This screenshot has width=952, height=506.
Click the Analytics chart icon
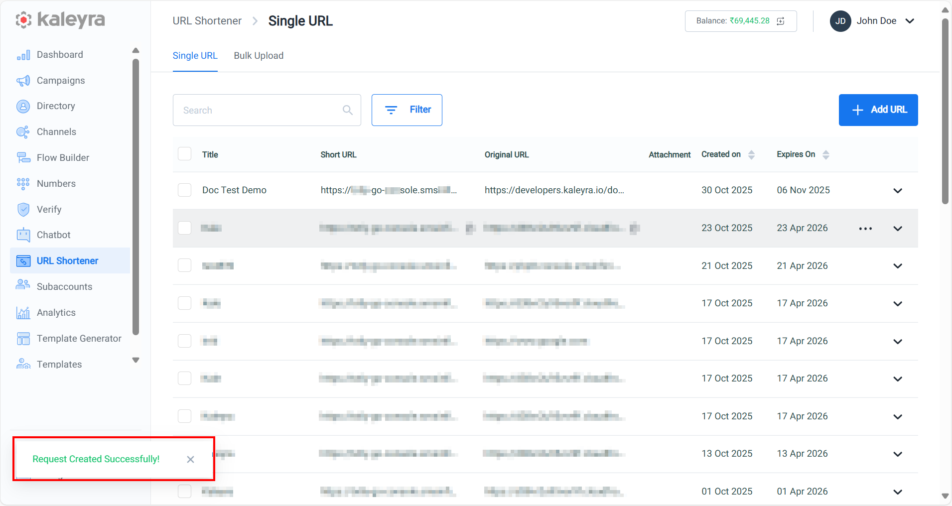(x=23, y=313)
